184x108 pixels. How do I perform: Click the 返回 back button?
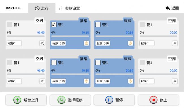[172, 8]
